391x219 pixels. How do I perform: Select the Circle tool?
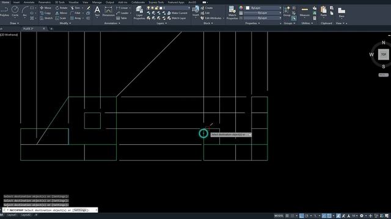pyautogui.click(x=15, y=12)
